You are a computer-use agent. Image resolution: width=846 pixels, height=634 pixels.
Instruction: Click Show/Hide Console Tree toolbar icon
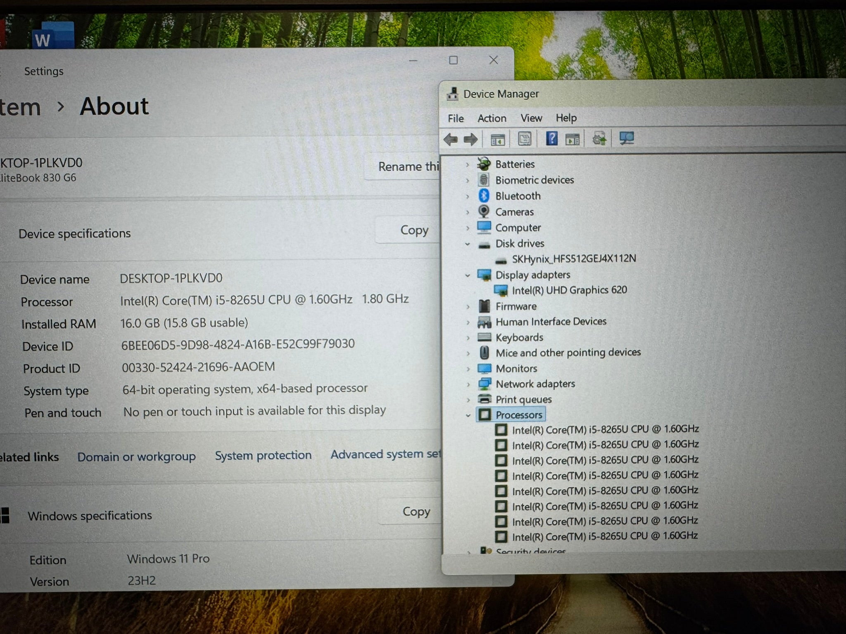pyautogui.click(x=498, y=140)
